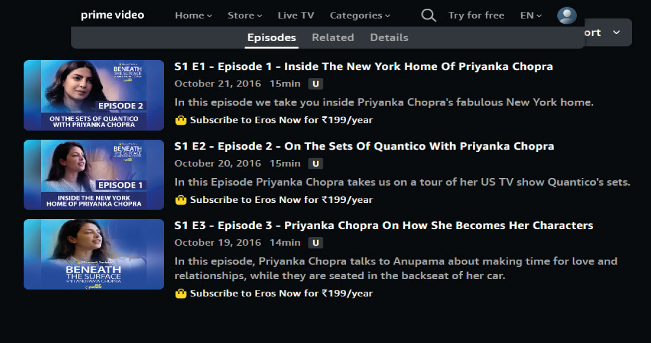The height and width of the screenshot is (343, 651).
Task: Open the search panel
Action: pos(428,15)
